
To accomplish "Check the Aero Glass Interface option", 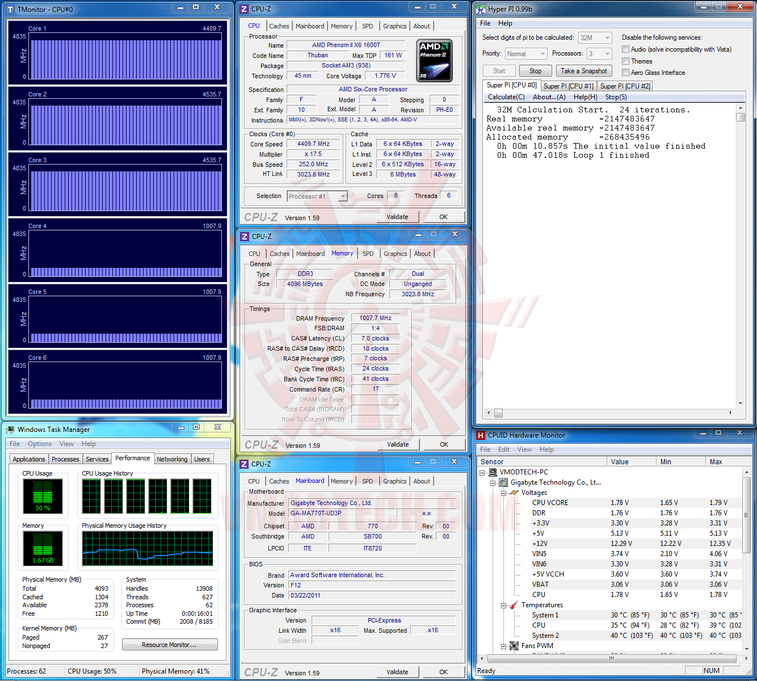I will point(625,73).
